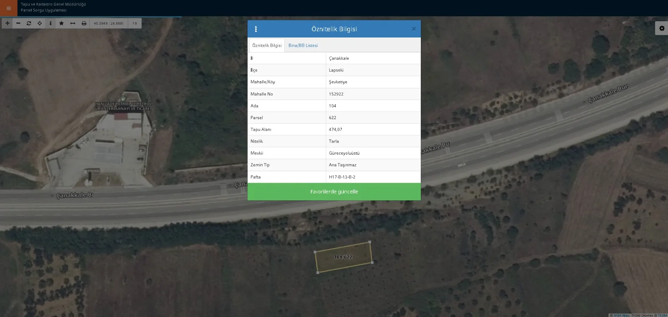Click the Pafta value H17-B-13-B-2
This screenshot has height=317, width=668.
(x=342, y=177)
